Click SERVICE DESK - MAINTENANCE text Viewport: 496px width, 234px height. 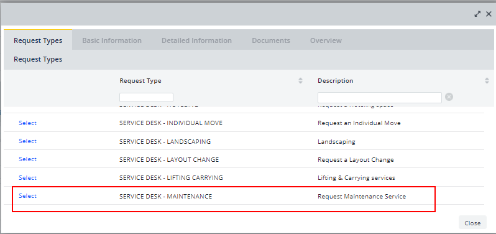coord(166,196)
